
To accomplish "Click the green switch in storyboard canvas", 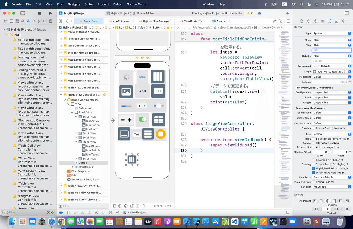I will (143, 119).
